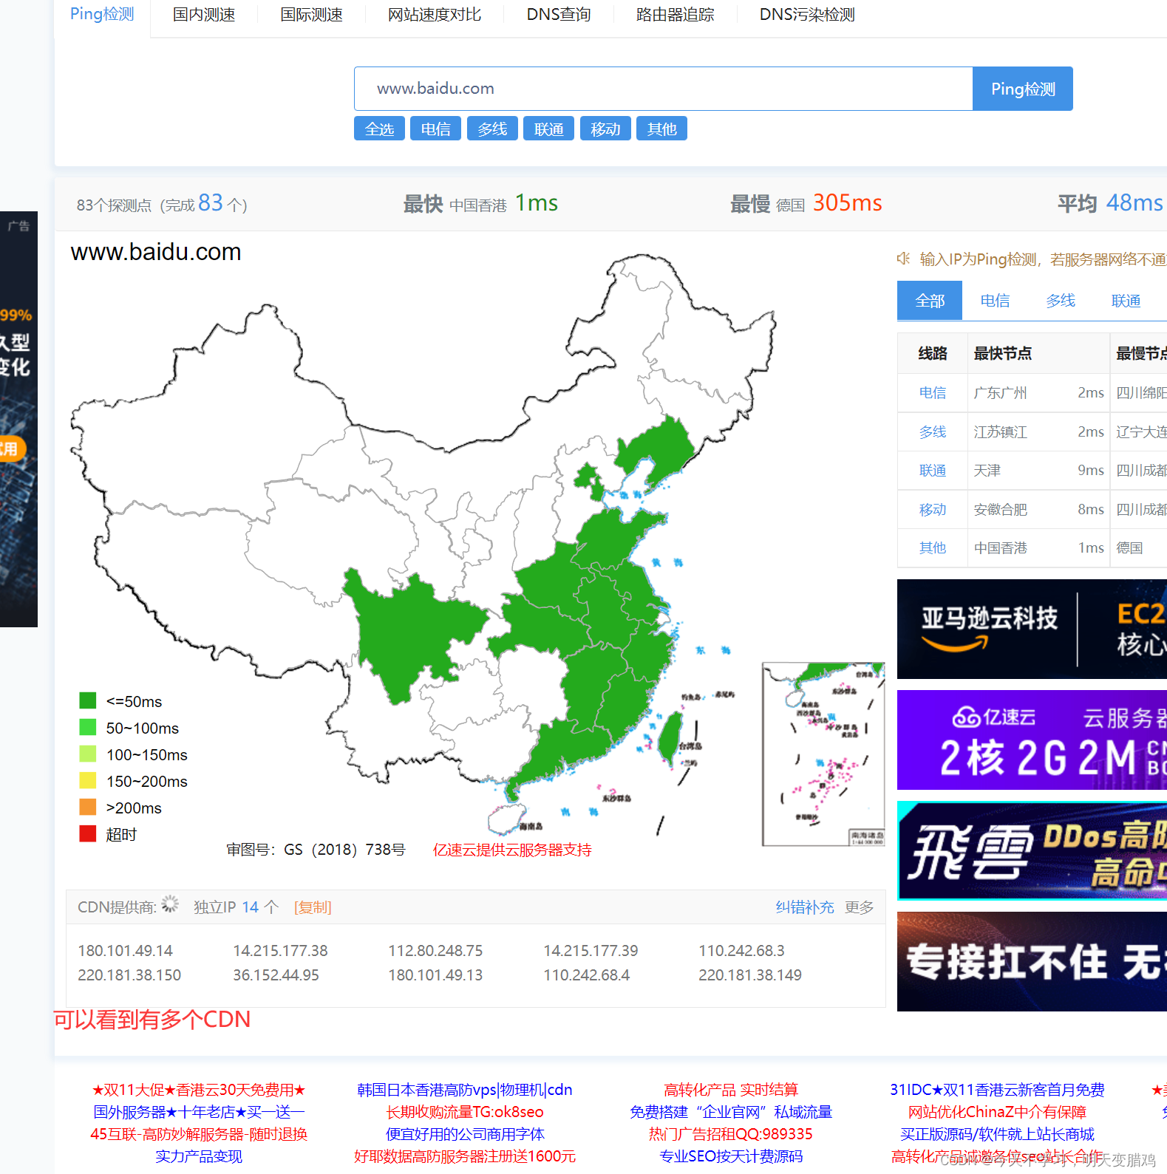1167x1174 pixels.
Task: Open the DNS查询 tab
Action: [x=559, y=15]
